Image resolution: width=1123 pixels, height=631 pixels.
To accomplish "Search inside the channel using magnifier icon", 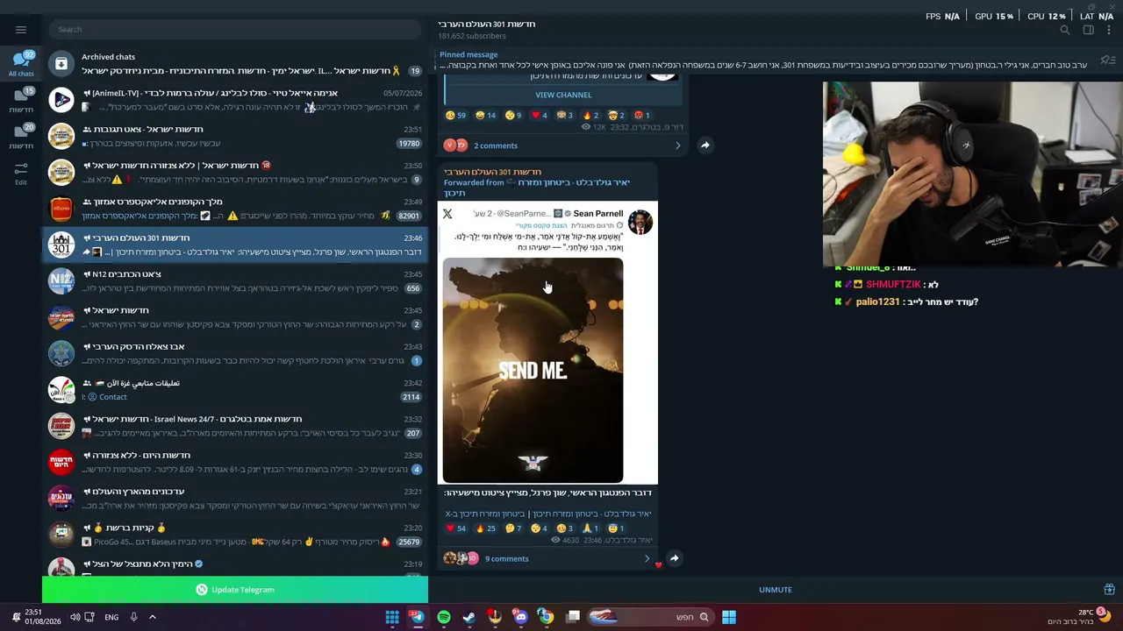I will click(x=1065, y=30).
